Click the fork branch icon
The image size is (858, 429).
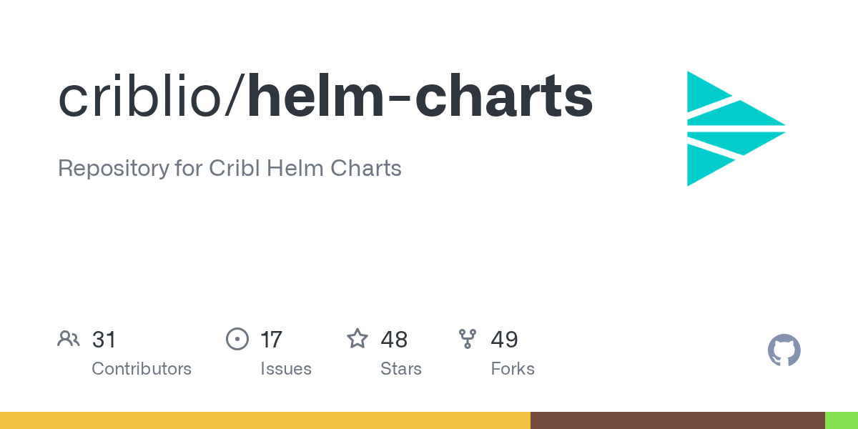[468, 339]
